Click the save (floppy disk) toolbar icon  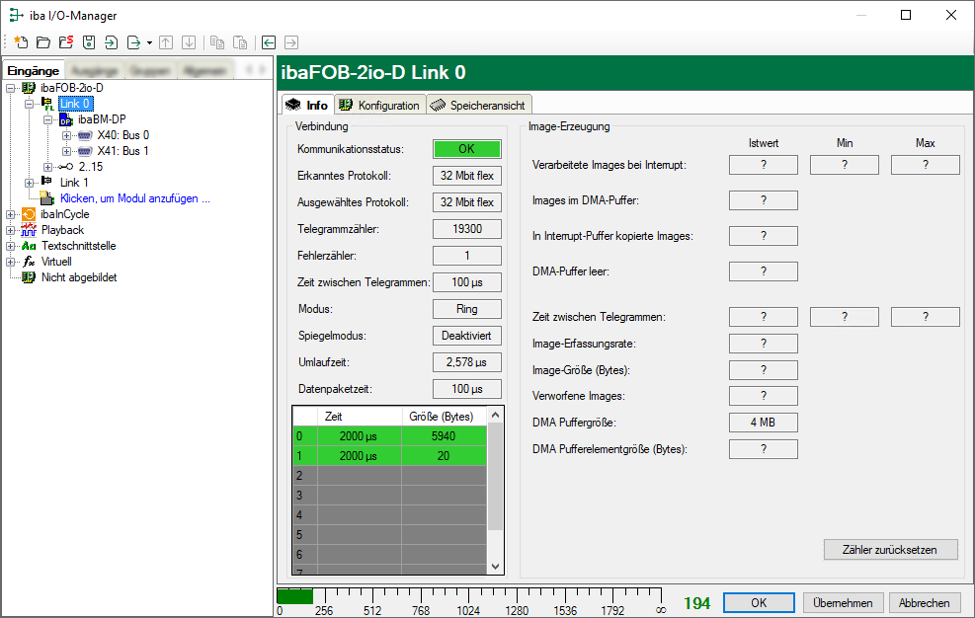click(x=89, y=42)
